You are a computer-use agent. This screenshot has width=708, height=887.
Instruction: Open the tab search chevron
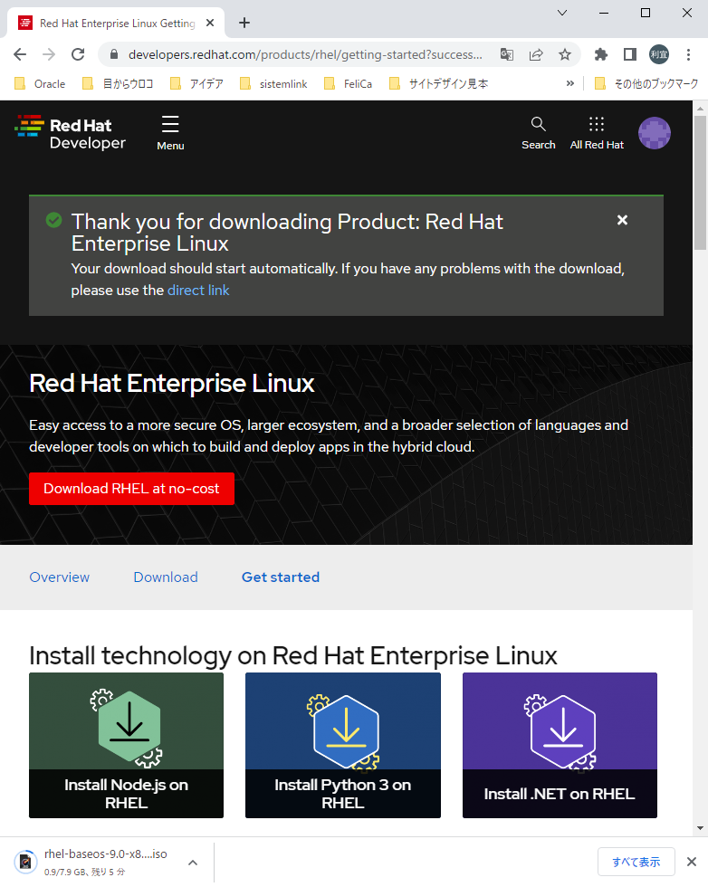562,13
